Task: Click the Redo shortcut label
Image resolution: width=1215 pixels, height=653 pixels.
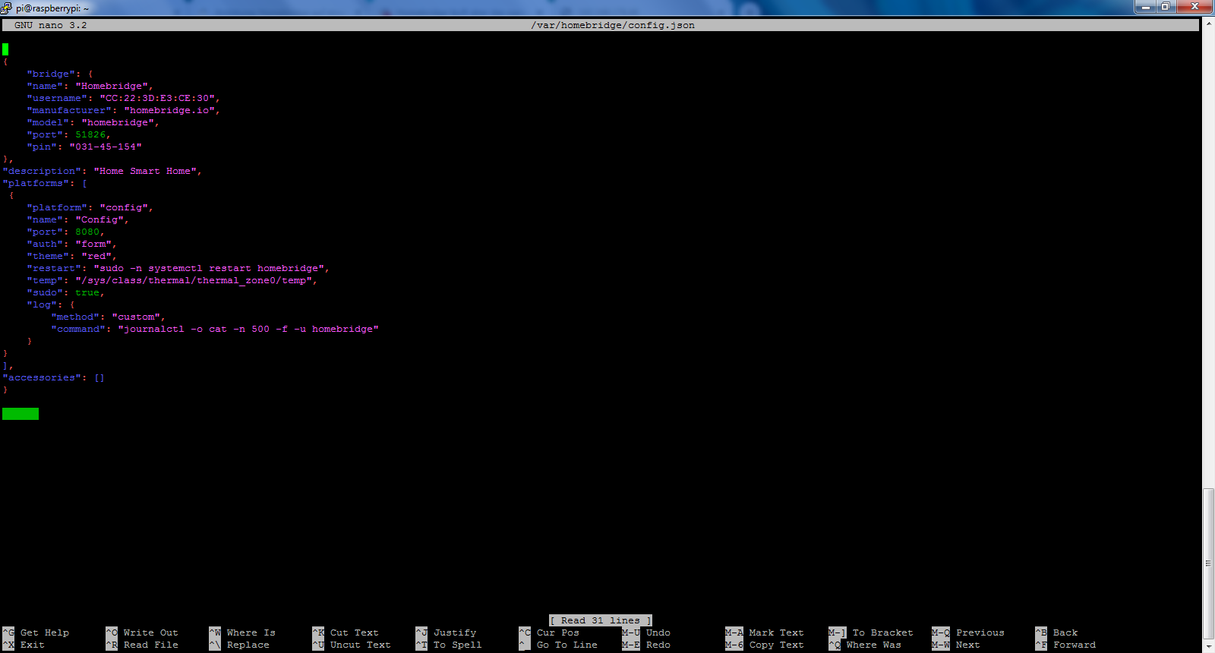Action: pyautogui.click(x=658, y=645)
